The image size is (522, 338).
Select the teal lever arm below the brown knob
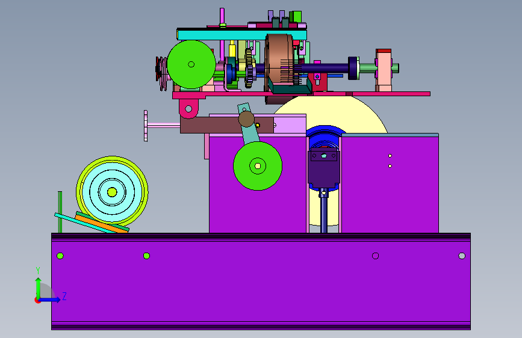[250, 133]
